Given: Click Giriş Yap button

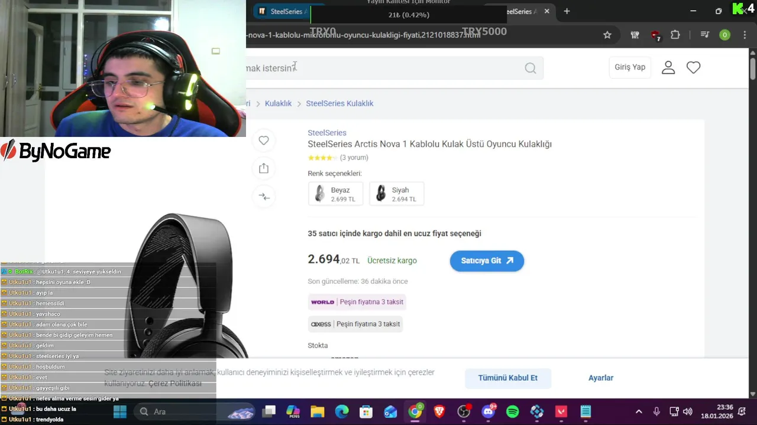Looking at the screenshot, I should pyautogui.click(x=630, y=67).
